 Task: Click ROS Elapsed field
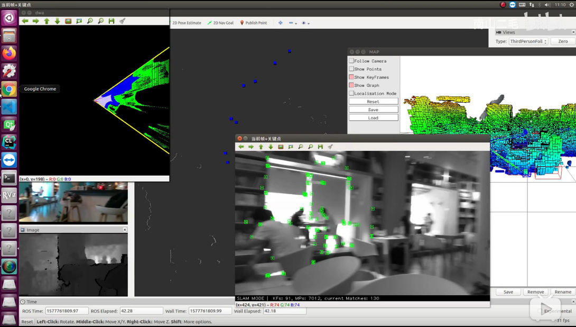(x=142, y=311)
